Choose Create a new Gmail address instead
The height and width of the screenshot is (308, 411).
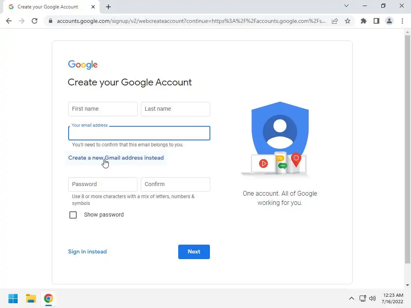(x=116, y=158)
